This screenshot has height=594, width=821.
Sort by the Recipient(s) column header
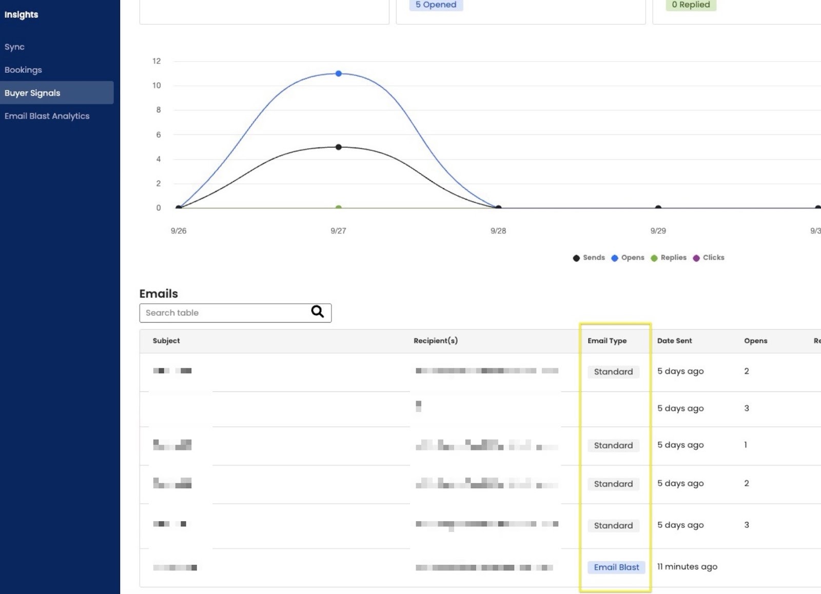pyautogui.click(x=436, y=341)
